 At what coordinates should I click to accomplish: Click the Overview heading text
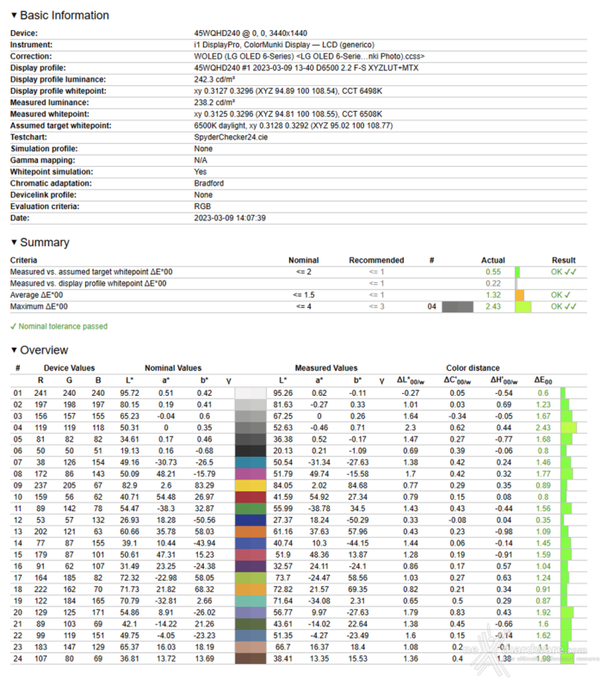tap(44, 350)
